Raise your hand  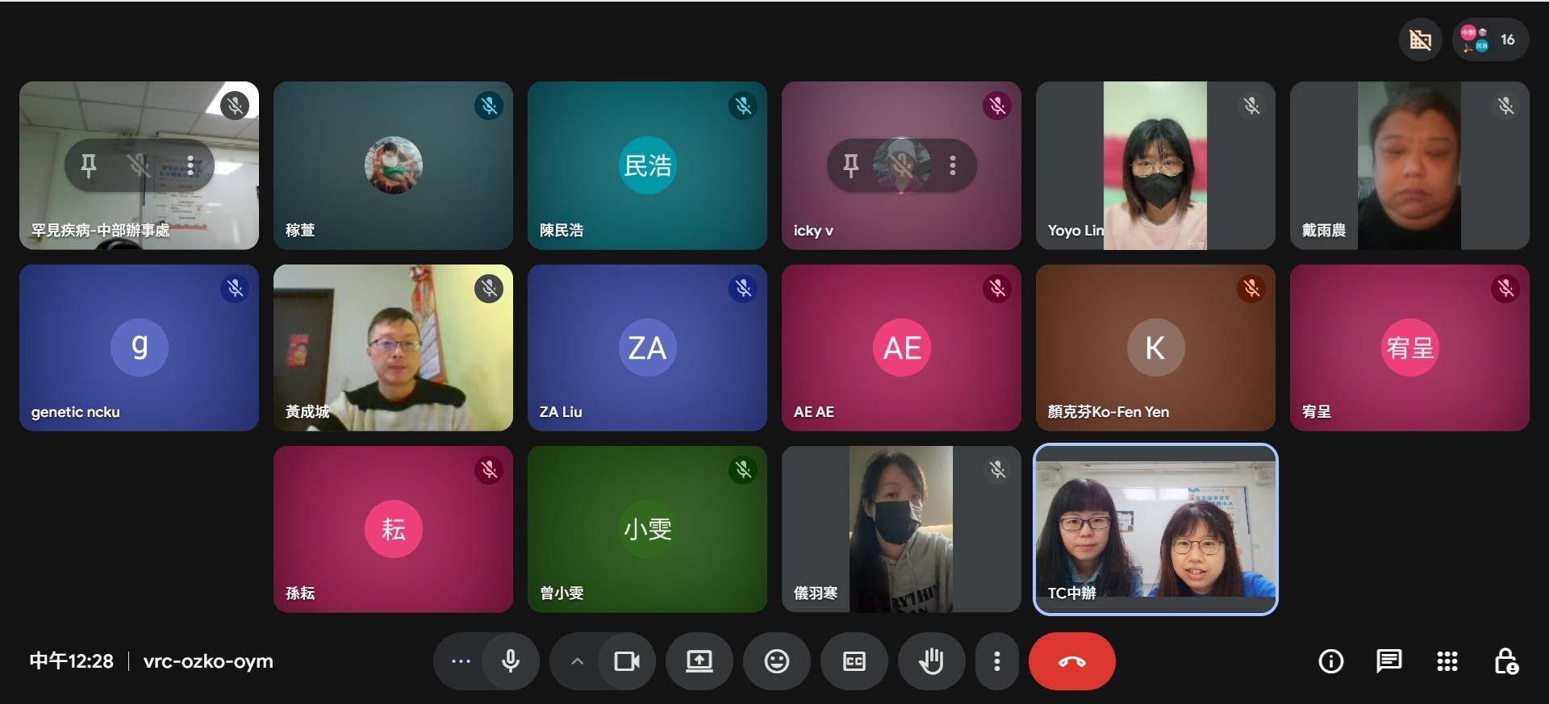point(931,661)
